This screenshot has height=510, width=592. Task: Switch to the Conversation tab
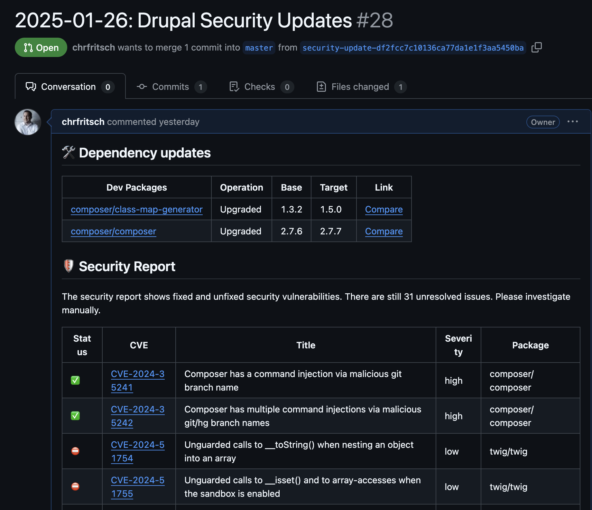[x=70, y=87]
